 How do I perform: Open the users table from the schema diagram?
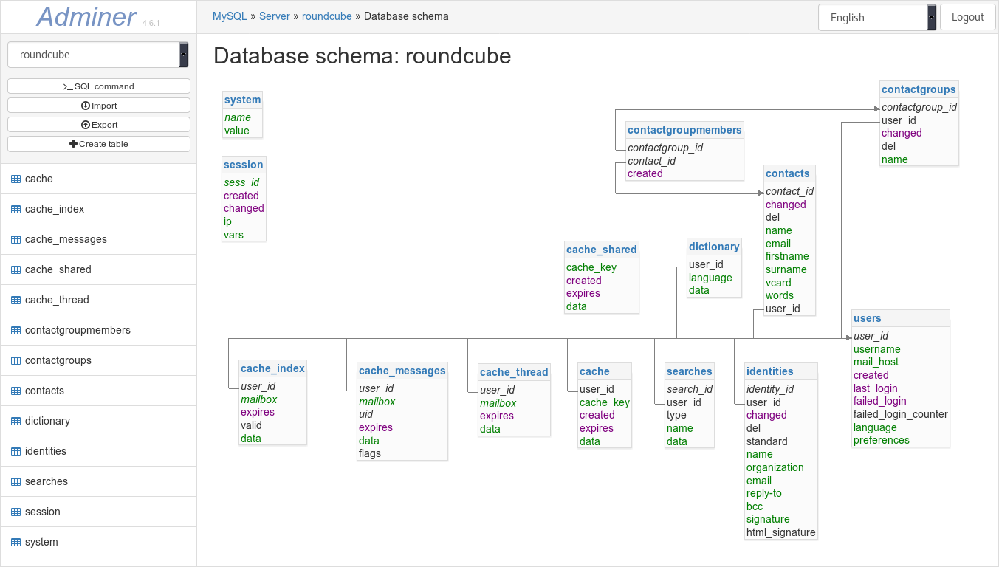(x=867, y=318)
